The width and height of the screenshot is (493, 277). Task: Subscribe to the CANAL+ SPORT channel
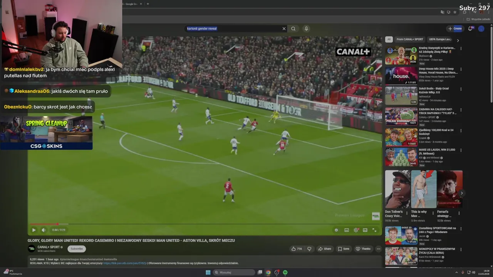pyautogui.click(x=77, y=249)
